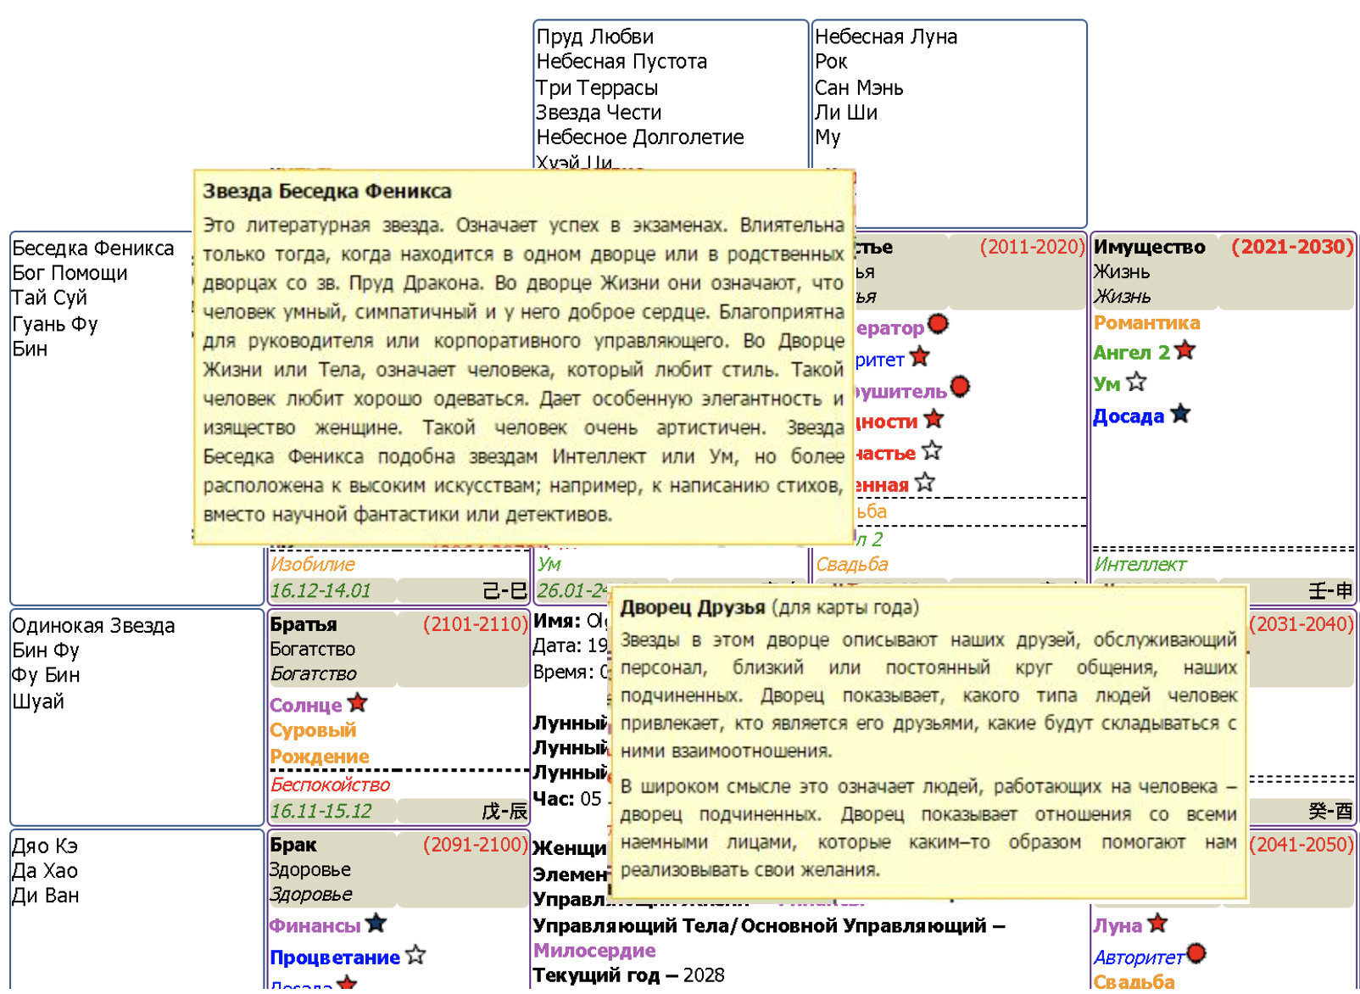Click the Милосердие link
This screenshot has width=1360, height=994.
594,952
